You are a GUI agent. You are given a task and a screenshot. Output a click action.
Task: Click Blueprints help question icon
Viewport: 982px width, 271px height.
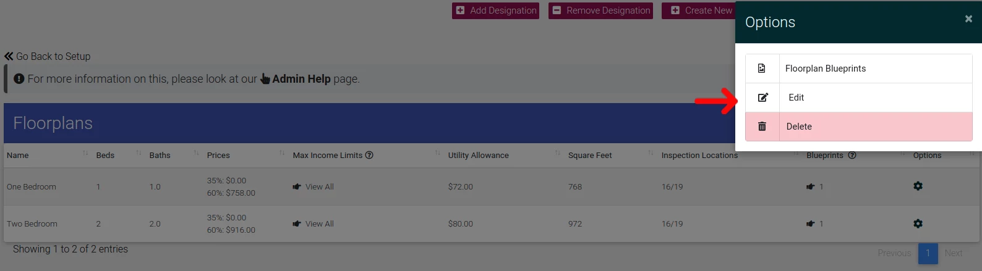click(x=852, y=155)
